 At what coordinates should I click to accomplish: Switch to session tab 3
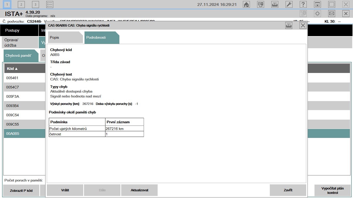pyautogui.click(x=35, y=4)
